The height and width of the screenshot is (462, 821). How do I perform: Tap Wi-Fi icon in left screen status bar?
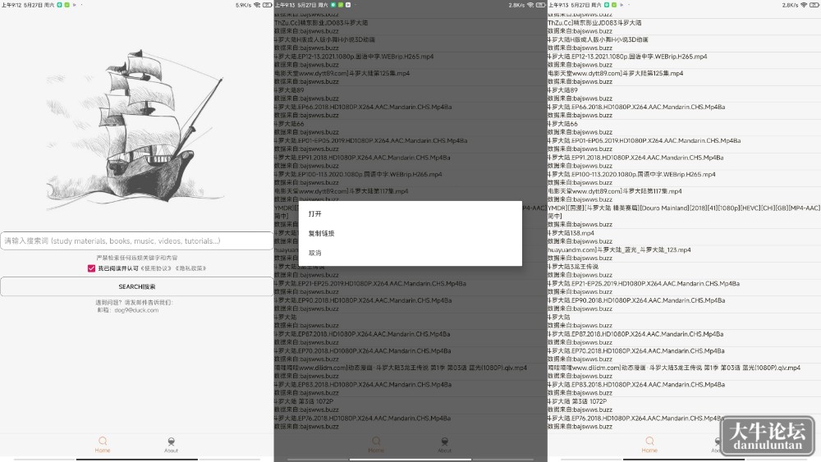pos(257,5)
